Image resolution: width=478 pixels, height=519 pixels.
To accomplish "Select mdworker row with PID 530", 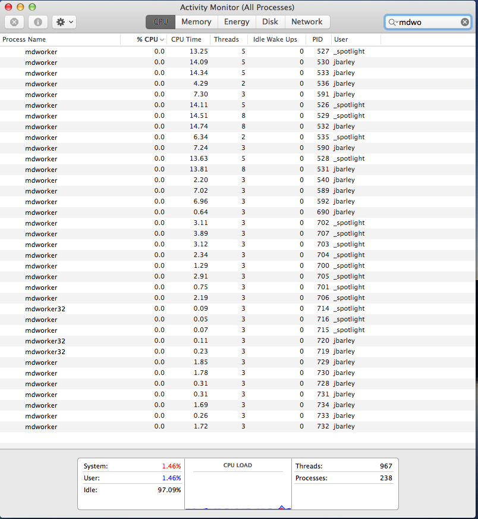I will click(x=238, y=62).
